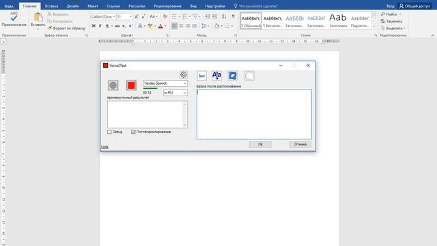Click the 'Aa' capitalization icon
437x246 pixels.
pos(216,76)
